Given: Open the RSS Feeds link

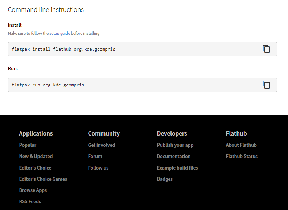Looking at the screenshot, I should coord(30,201).
